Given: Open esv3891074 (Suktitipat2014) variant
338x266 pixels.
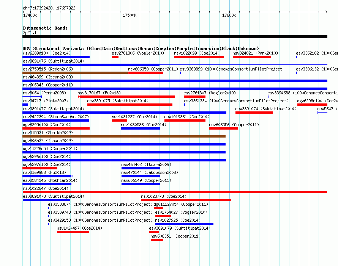Looking at the screenshot, I should tap(266, 109).
